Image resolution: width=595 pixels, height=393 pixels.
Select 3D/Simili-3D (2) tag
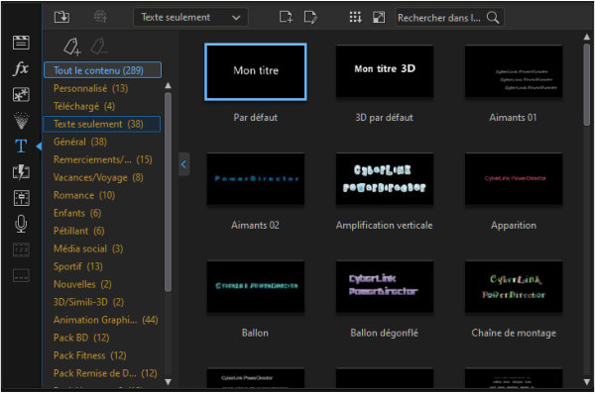[89, 302]
